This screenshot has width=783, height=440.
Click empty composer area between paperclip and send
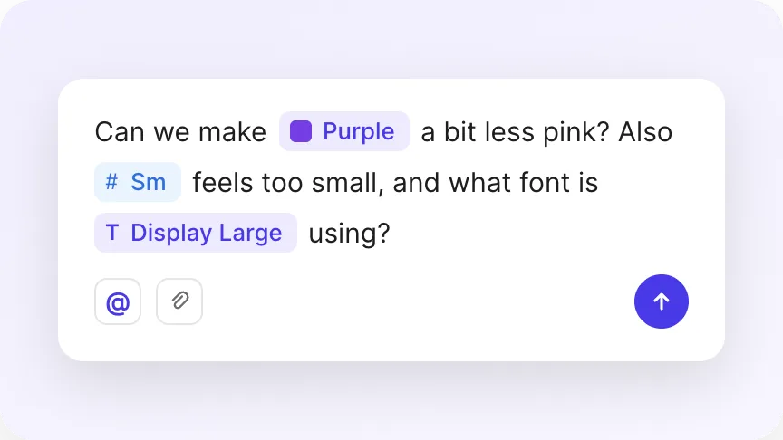point(419,301)
